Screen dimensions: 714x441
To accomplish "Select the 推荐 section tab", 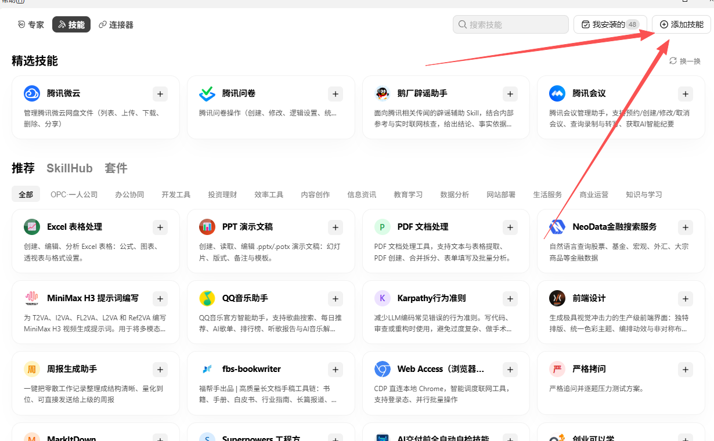I will (x=23, y=168).
